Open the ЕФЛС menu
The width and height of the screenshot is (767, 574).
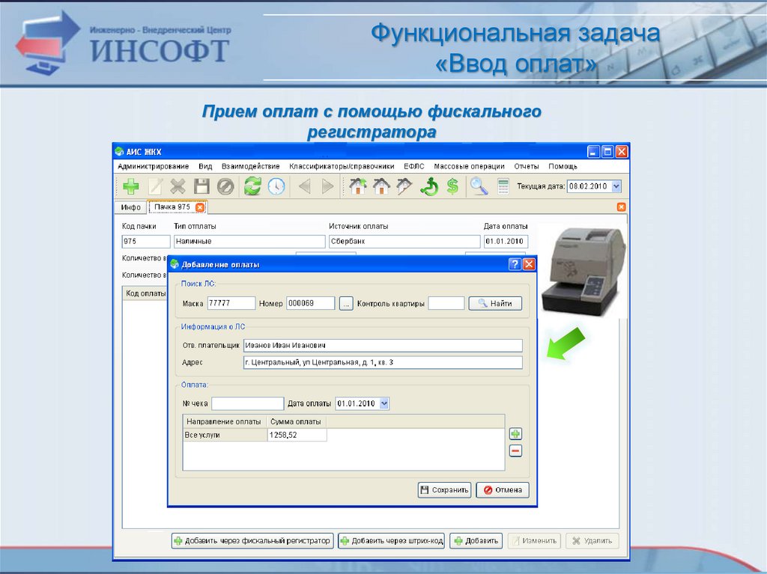pos(413,166)
